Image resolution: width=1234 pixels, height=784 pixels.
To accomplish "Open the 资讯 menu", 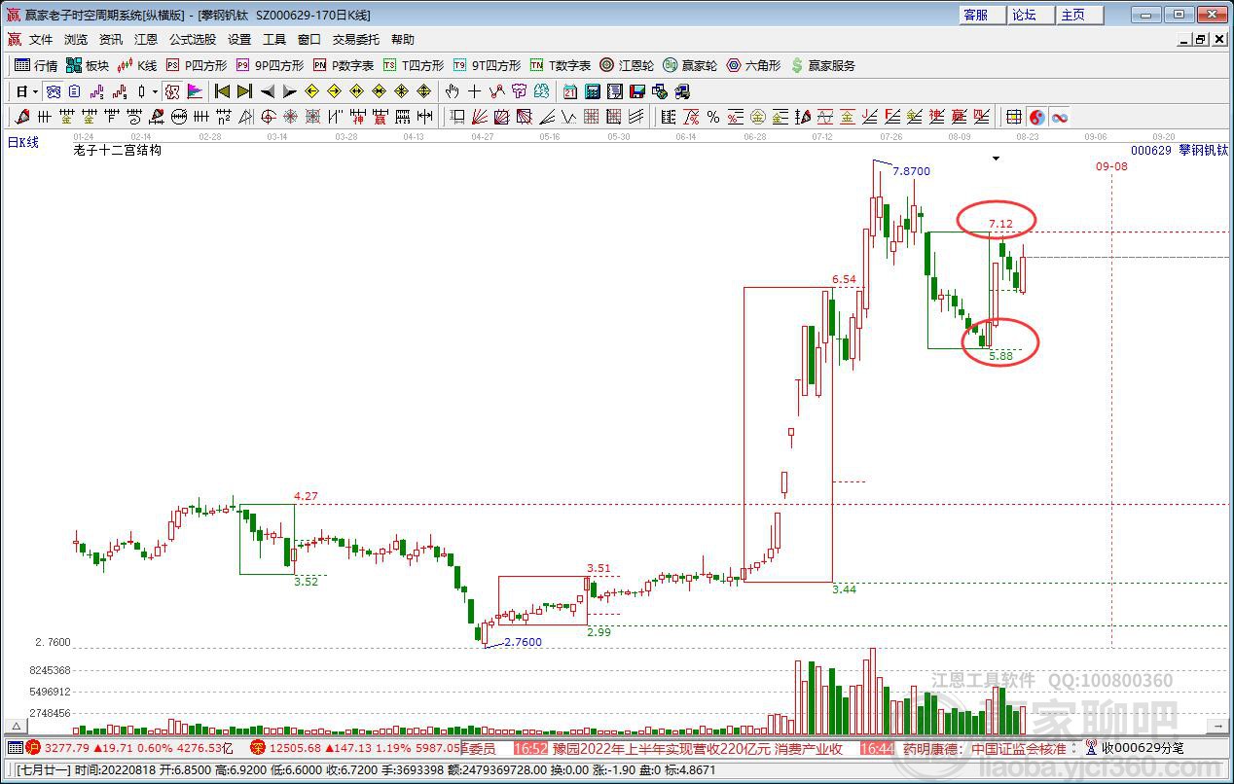I will pos(111,40).
